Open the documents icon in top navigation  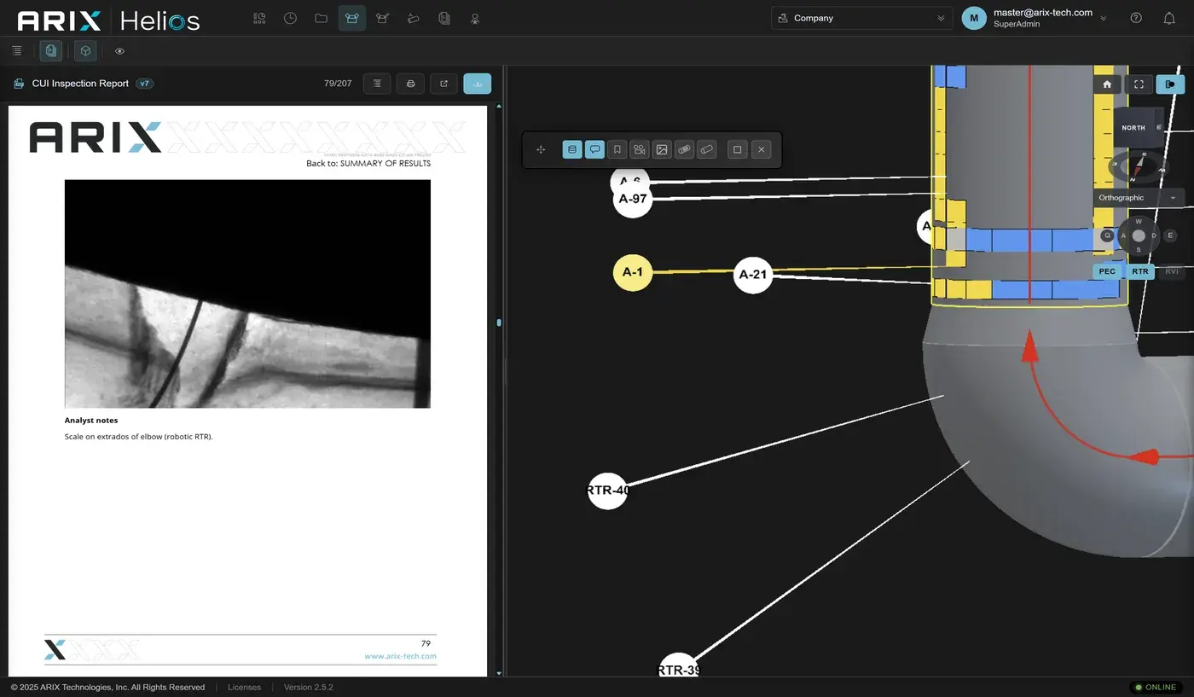click(x=443, y=18)
